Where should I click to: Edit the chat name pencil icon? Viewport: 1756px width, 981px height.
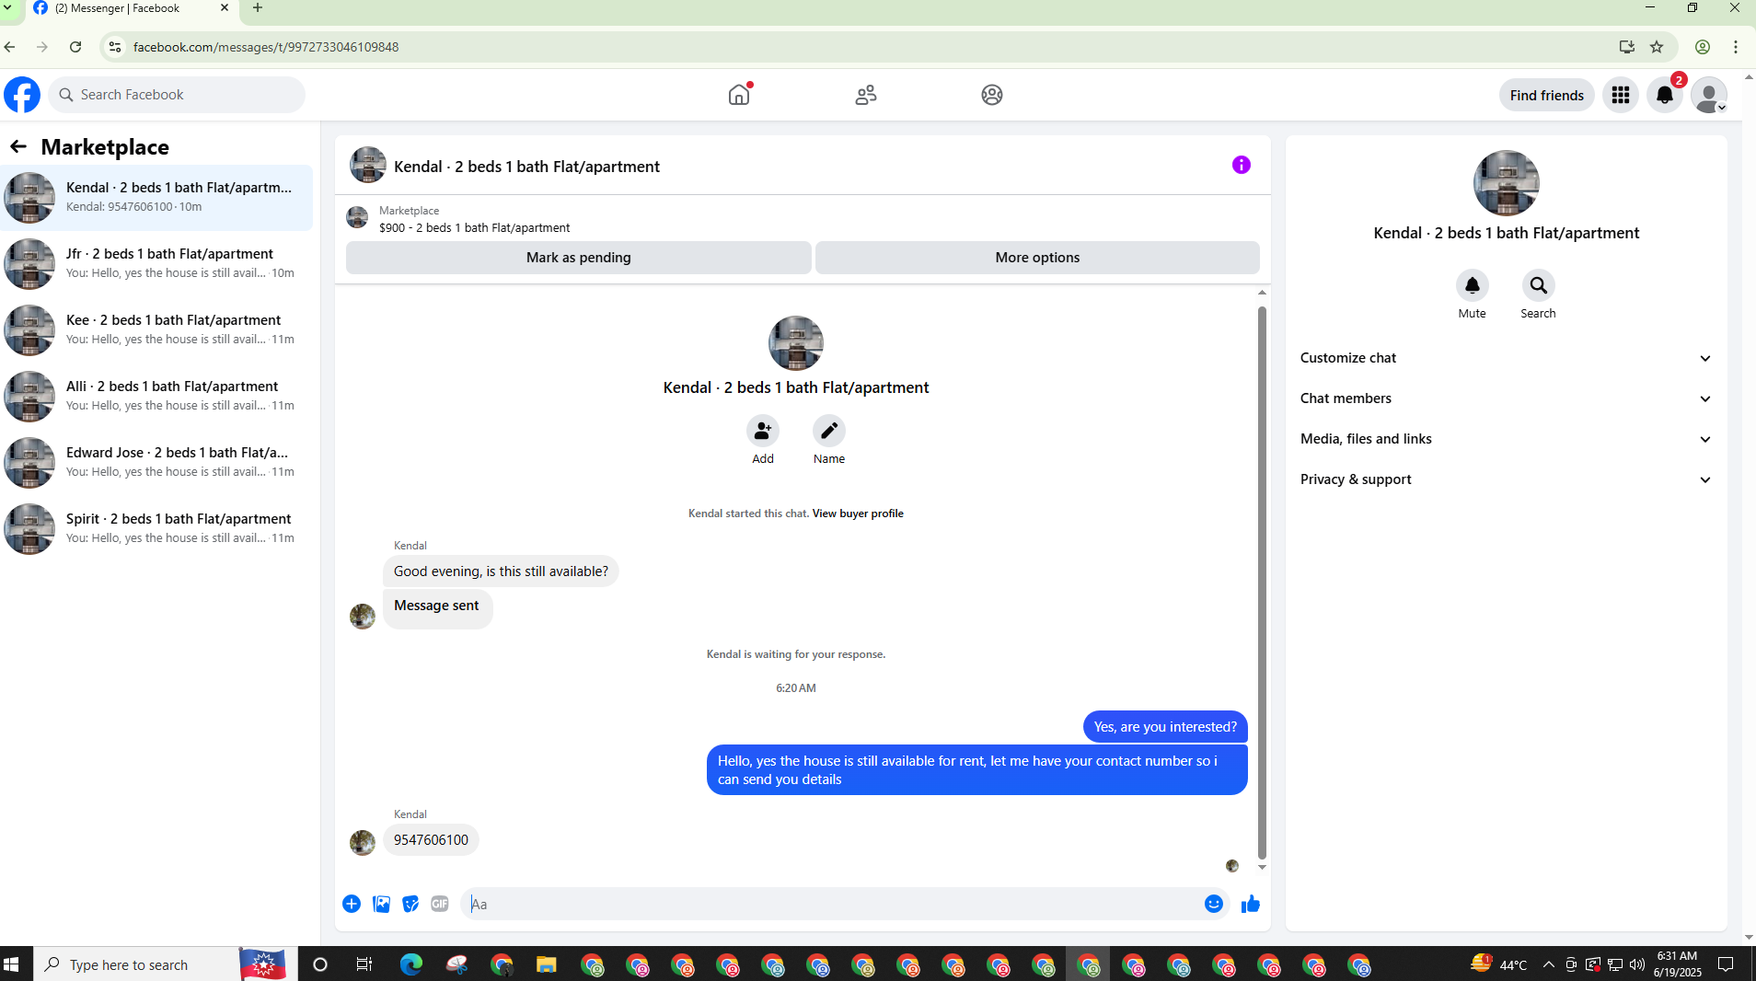(829, 431)
